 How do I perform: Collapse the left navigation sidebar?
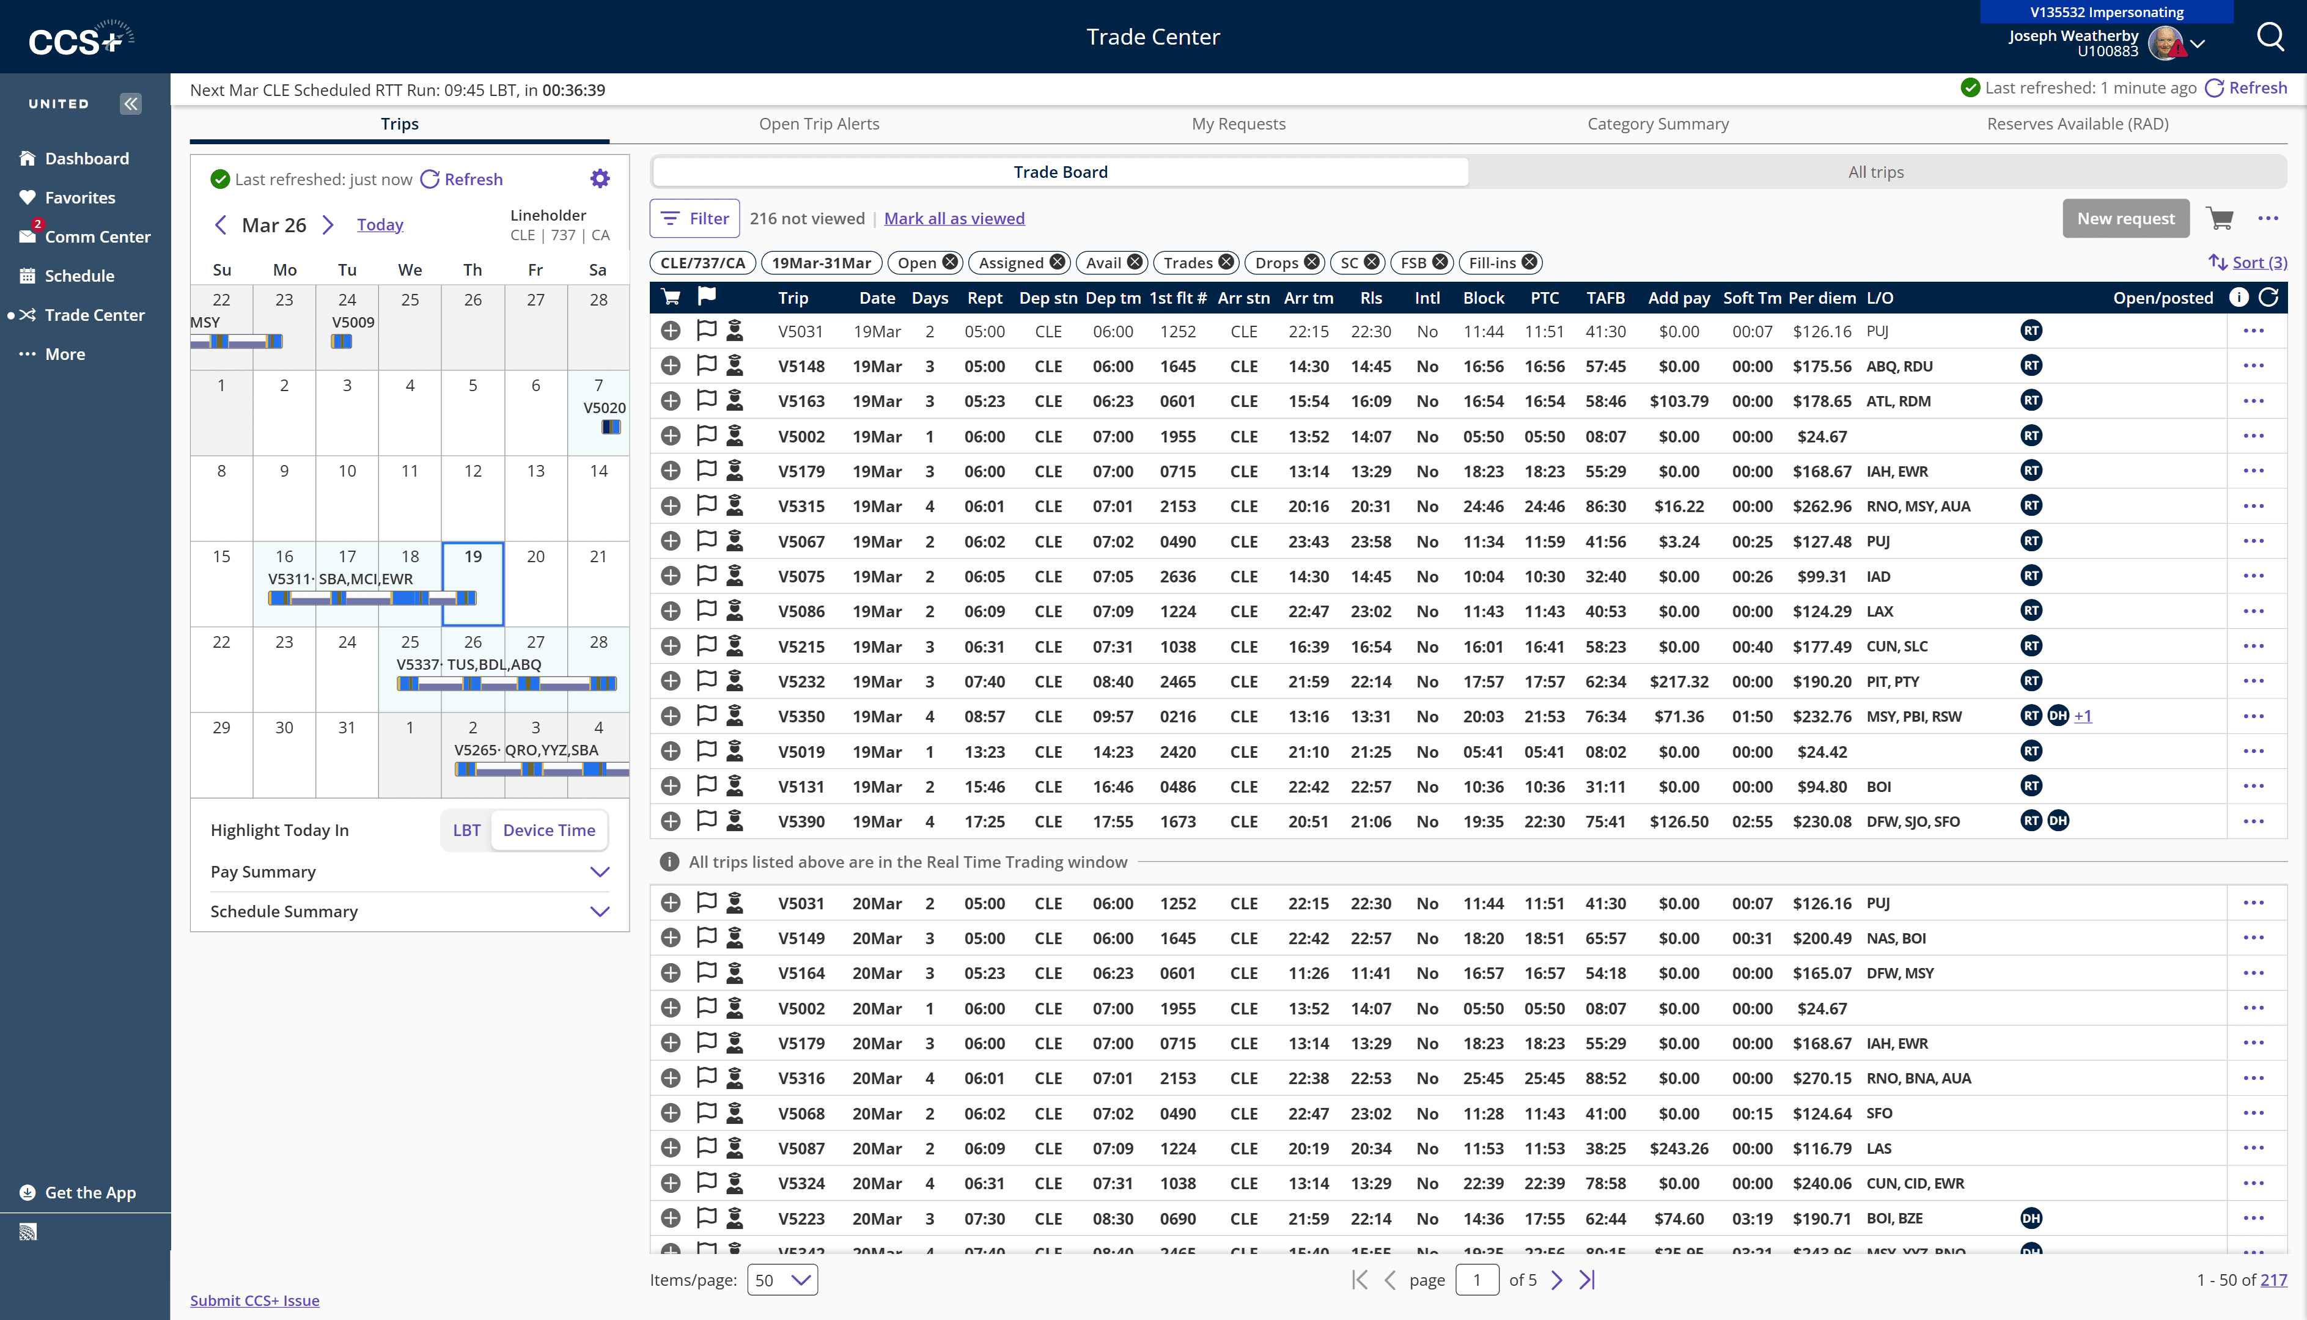pyautogui.click(x=130, y=103)
